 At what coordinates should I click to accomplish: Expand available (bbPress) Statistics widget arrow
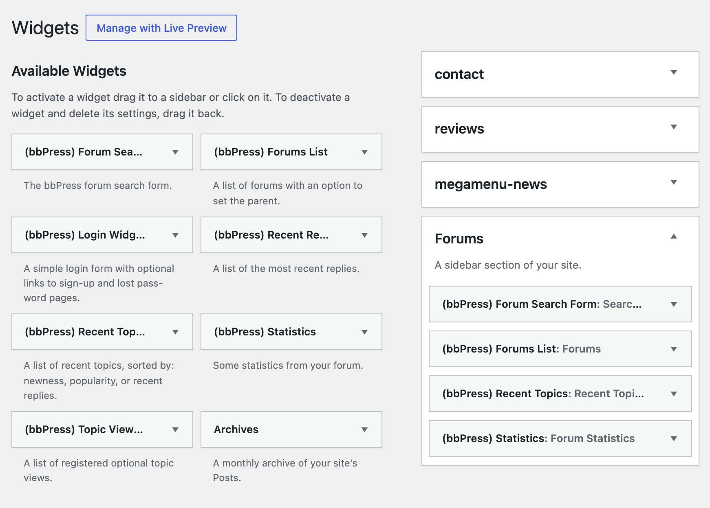coord(364,332)
